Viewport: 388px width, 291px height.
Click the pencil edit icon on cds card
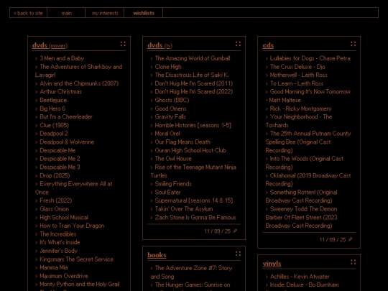click(350, 239)
